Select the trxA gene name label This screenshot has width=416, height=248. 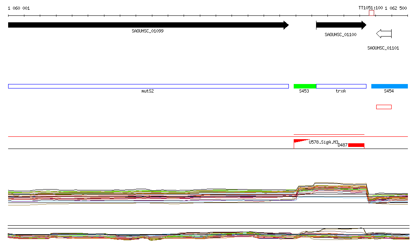[x=340, y=91]
